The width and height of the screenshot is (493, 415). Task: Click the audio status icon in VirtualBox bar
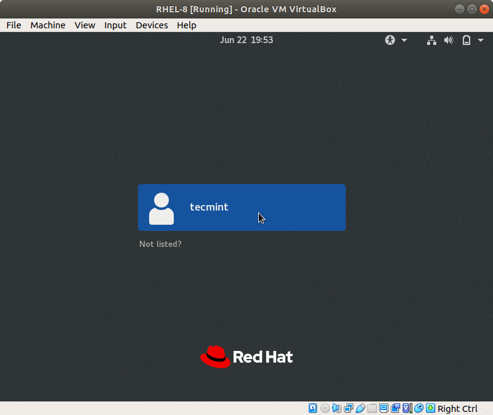(336, 408)
